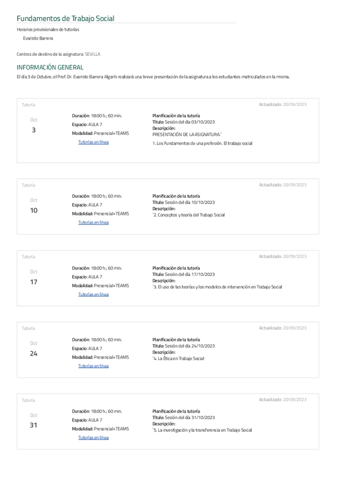Click the Oct 31 date badge
Viewport: 353px width, 499px height.
tap(34, 421)
